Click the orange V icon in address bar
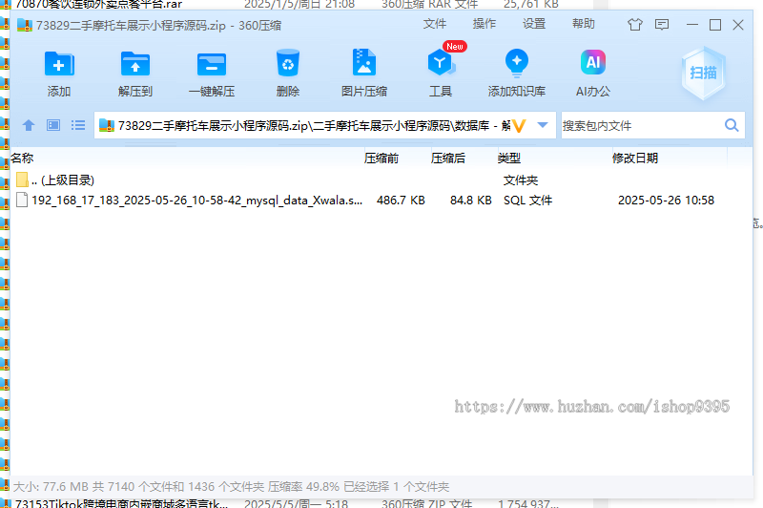Screen dimensions: 763x508 [520, 126]
